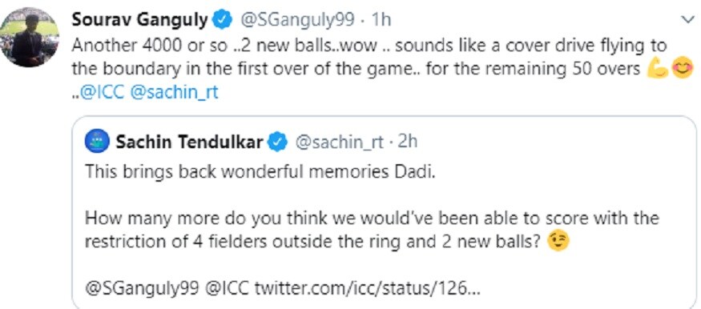This screenshot has width=701, height=309.
Task: Click the Sachin Tendulkar name in quoted tweet
Action: click(x=190, y=142)
